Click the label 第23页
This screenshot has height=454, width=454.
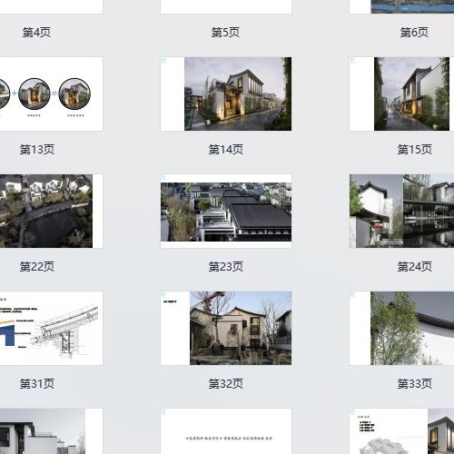pos(226,267)
